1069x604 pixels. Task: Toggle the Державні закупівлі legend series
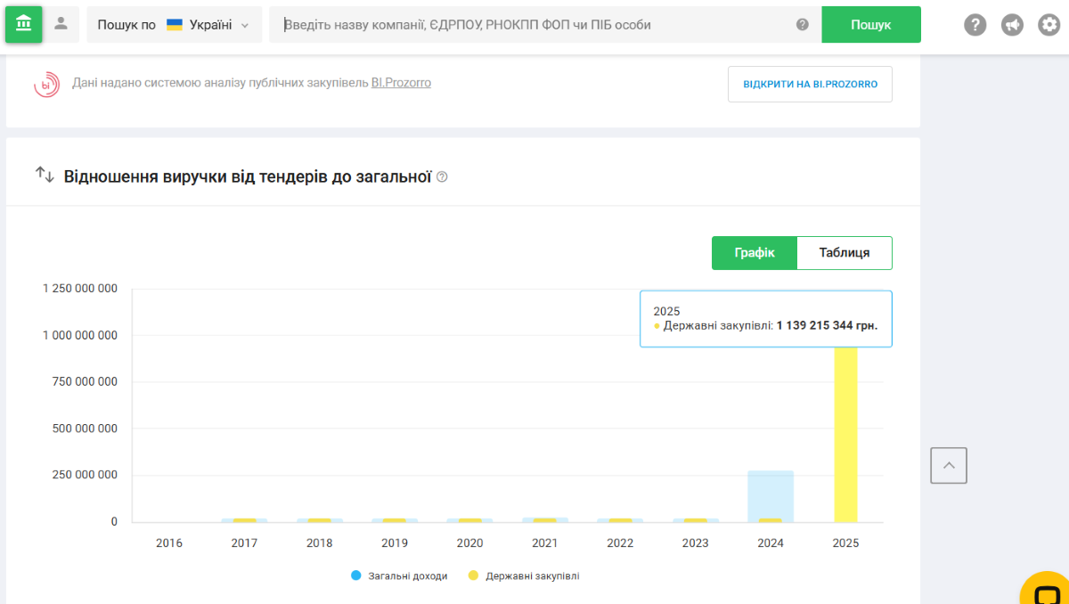pyautogui.click(x=524, y=576)
